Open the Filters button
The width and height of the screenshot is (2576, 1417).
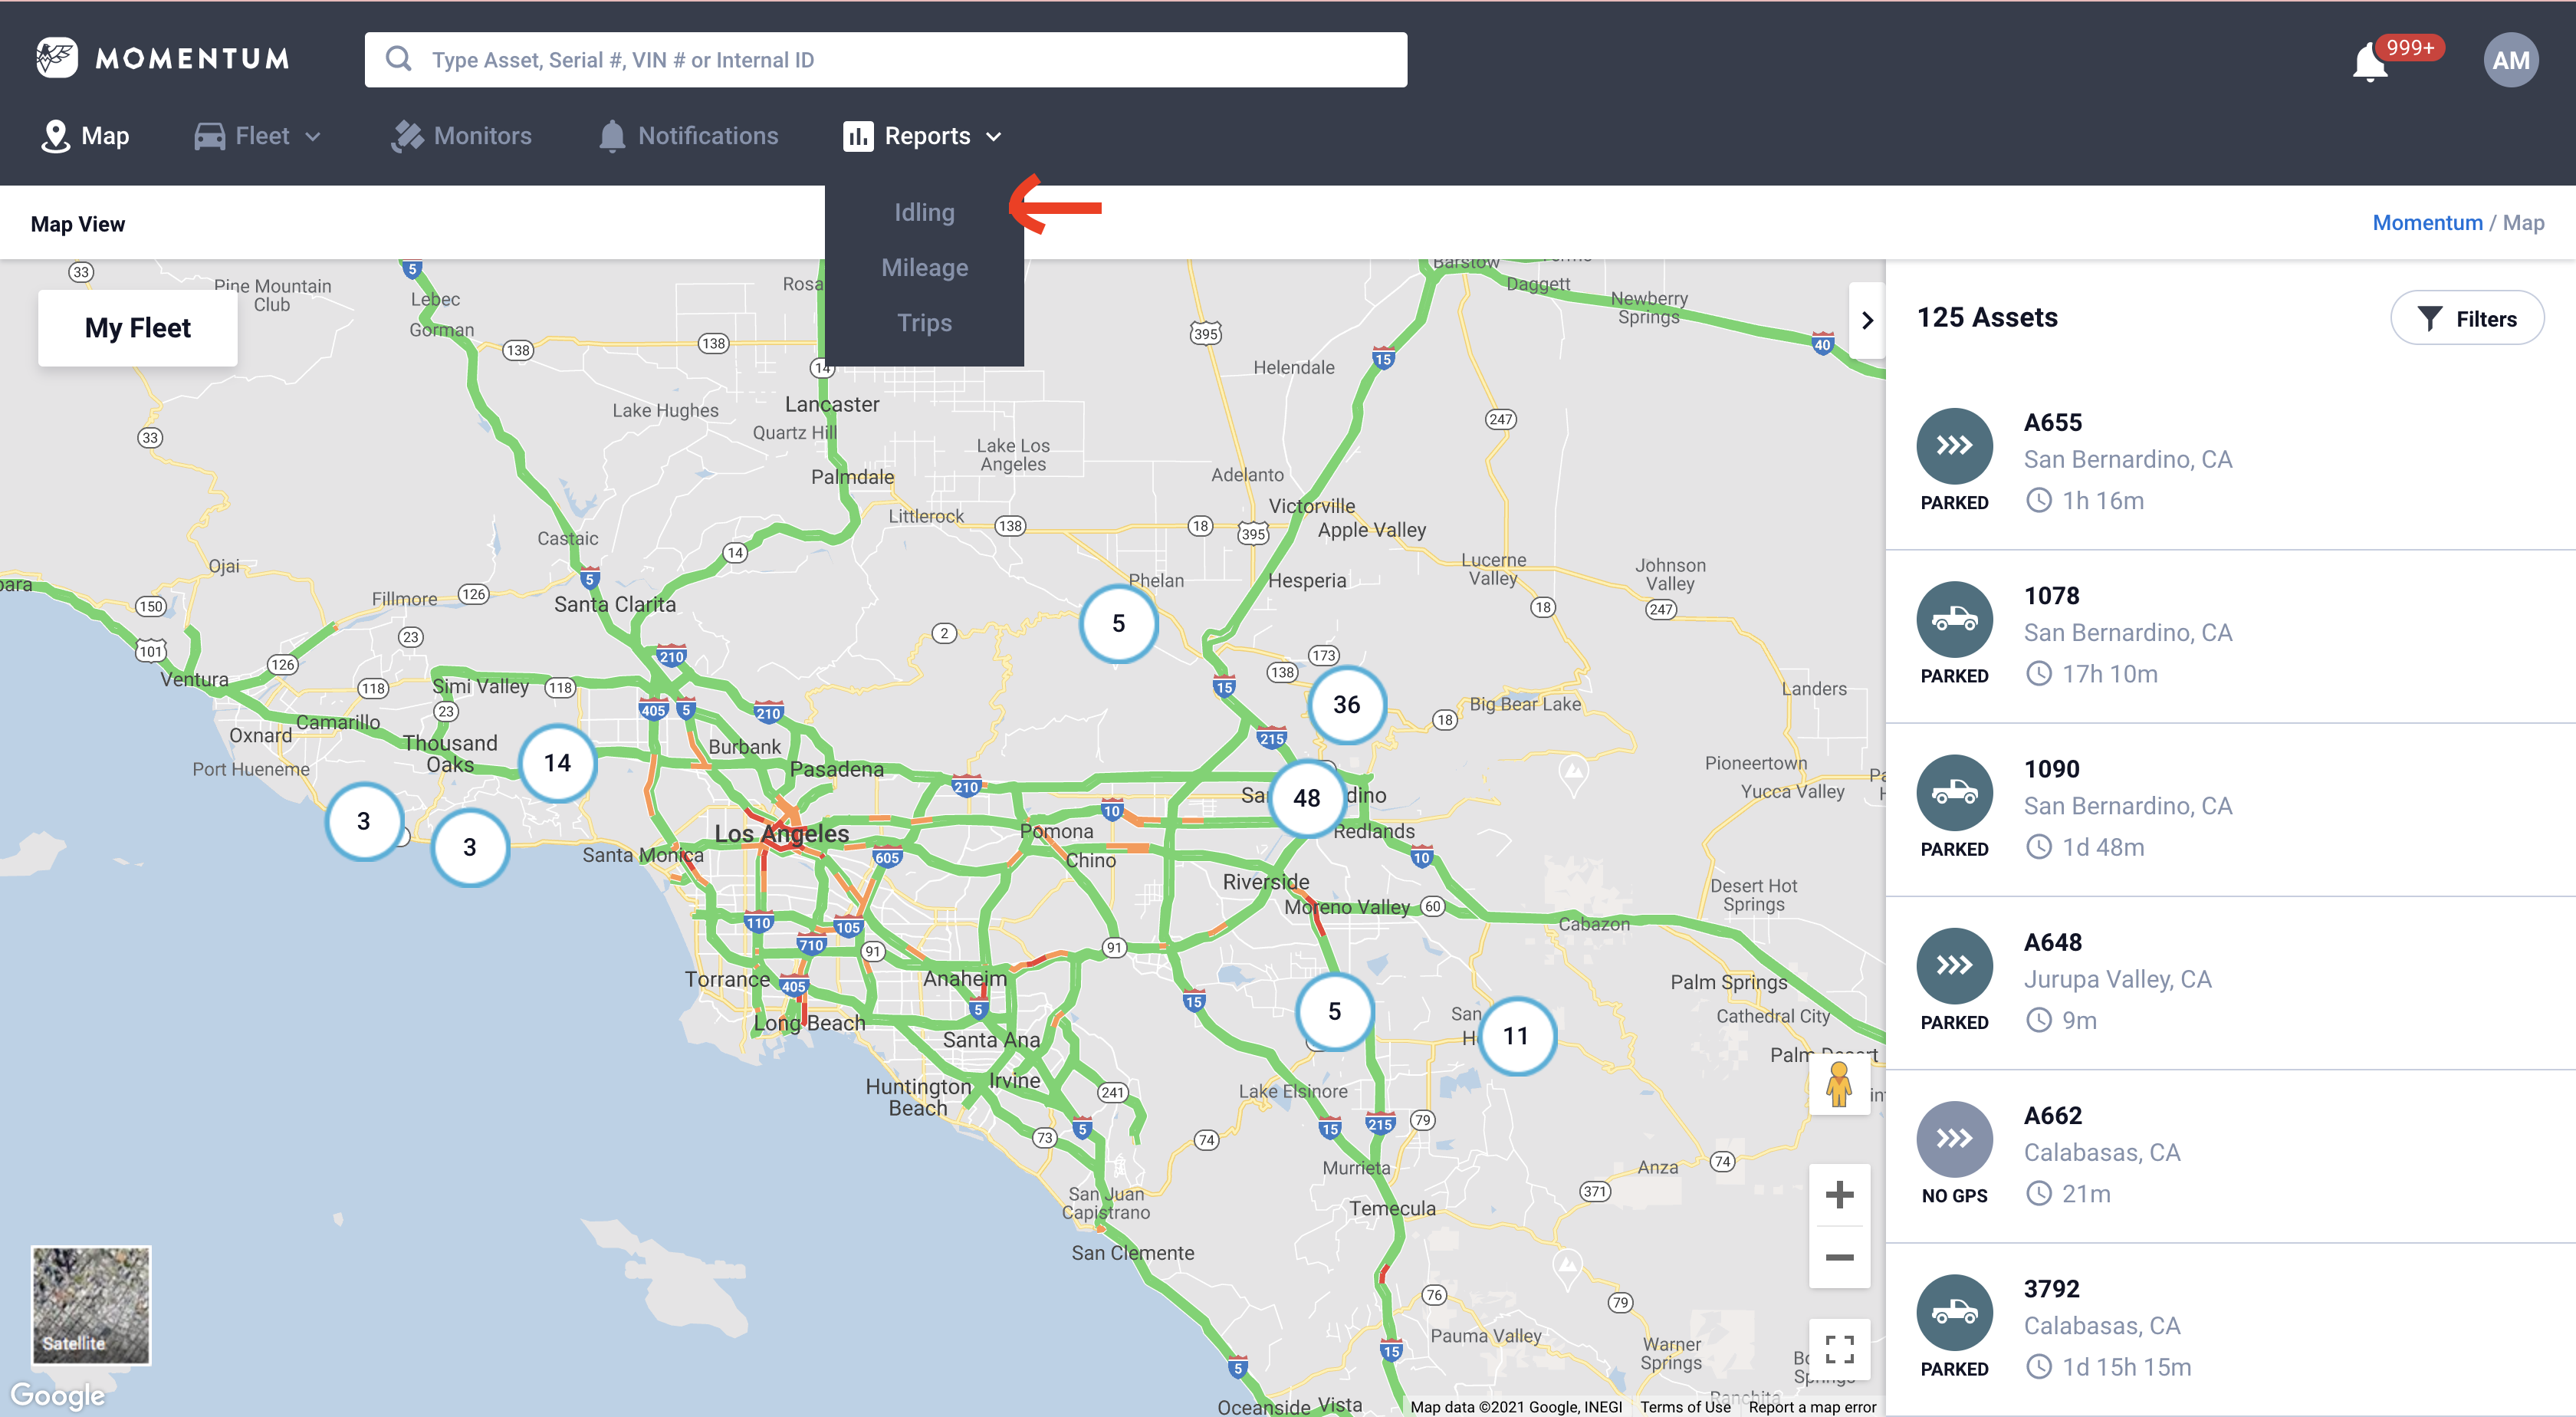[2467, 318]
